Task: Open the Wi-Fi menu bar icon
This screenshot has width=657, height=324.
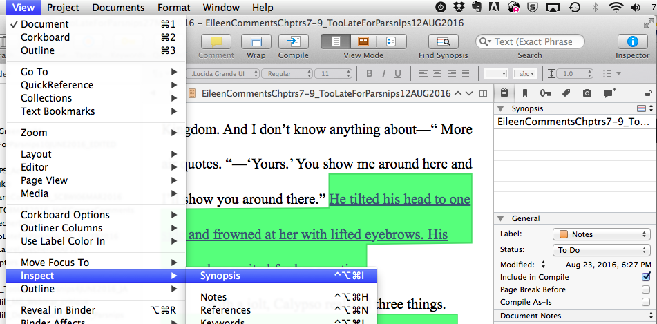Action: 616,7
